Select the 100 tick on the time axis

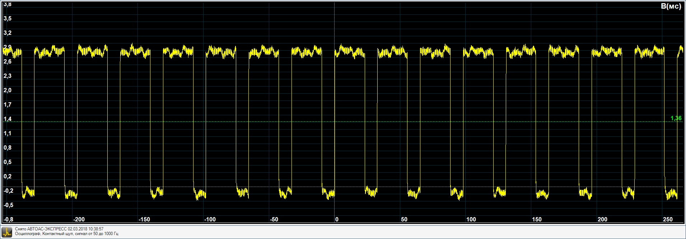pos(471,219)
